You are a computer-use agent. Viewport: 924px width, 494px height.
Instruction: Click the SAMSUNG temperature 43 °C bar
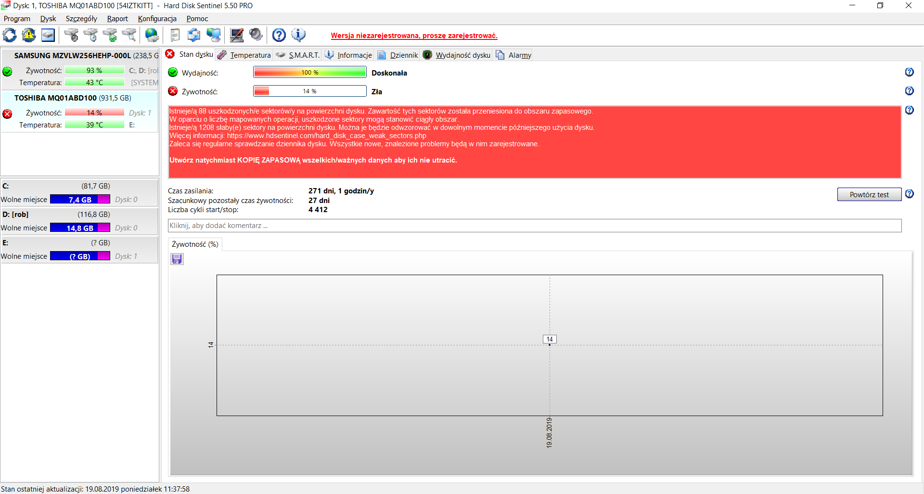tap(94, 82)
